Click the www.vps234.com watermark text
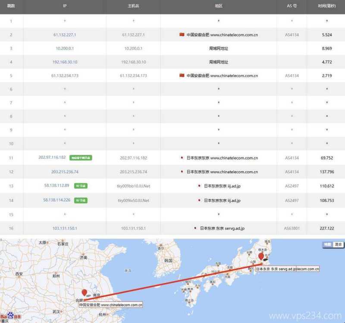The image size is (345, 323). point(304,315)
